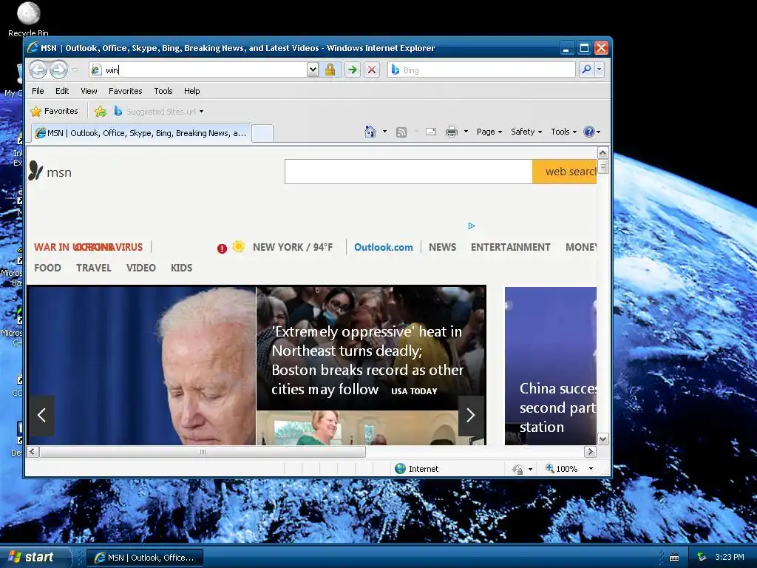
Task: Click the zoom magnifier 100% in status bar
Action: coord(561,468)
